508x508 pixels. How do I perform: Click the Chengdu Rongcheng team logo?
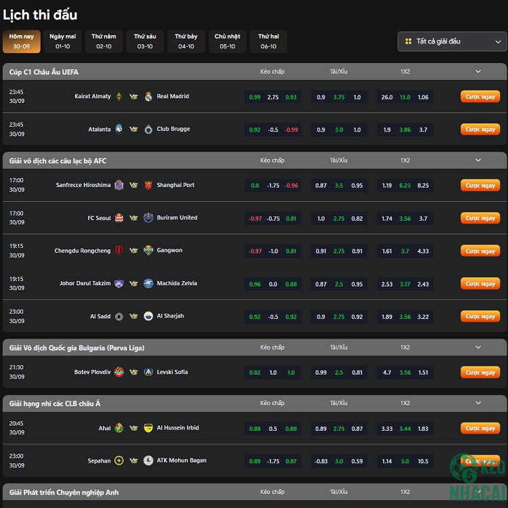coord(119,251)
